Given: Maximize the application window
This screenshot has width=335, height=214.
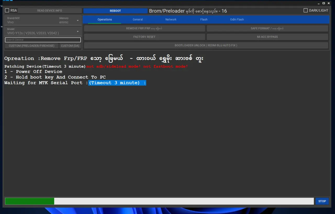Looking at the screenshot, I should (324, 3).
